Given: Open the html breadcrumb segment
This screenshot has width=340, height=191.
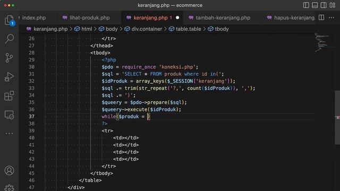Looking at the screenshot, I should click(83, 29).
